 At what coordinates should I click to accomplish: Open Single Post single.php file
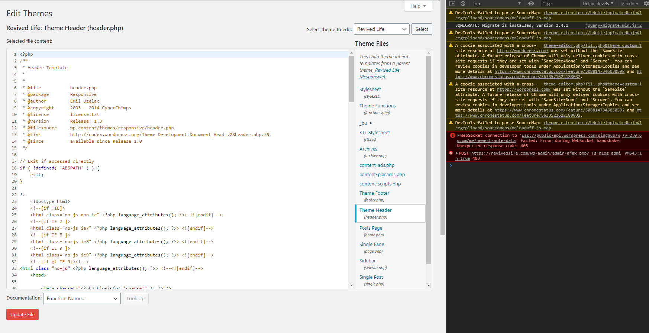tap(371, 277)
